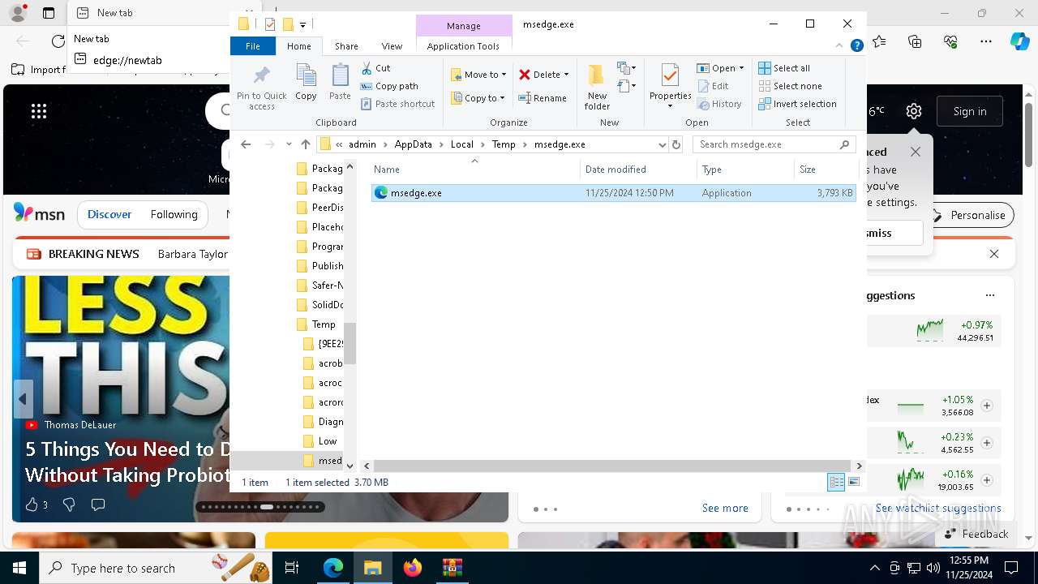
Task: Open the Application Tools tab
Action: 463,46
